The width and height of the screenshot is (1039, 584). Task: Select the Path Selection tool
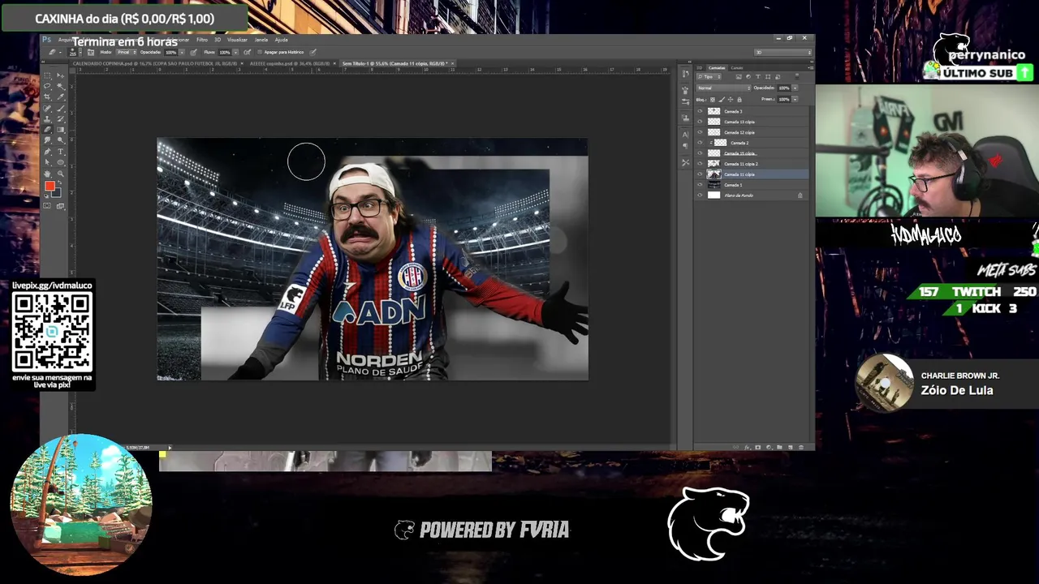click(47, 162)
